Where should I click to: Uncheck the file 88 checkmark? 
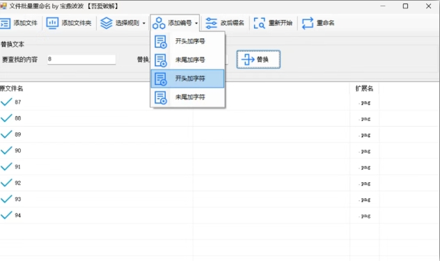click(x=6, y=118)
